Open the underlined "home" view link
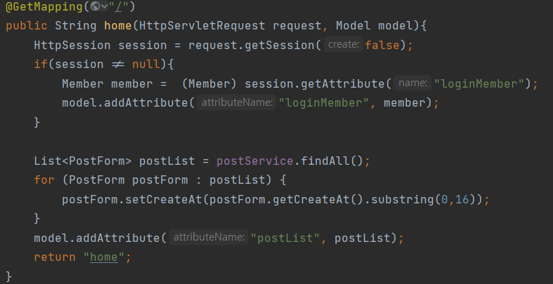553x284 pixels. (x=104, y=257)
